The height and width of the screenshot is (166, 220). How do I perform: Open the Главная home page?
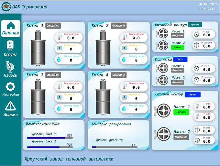tap(11, 28)
